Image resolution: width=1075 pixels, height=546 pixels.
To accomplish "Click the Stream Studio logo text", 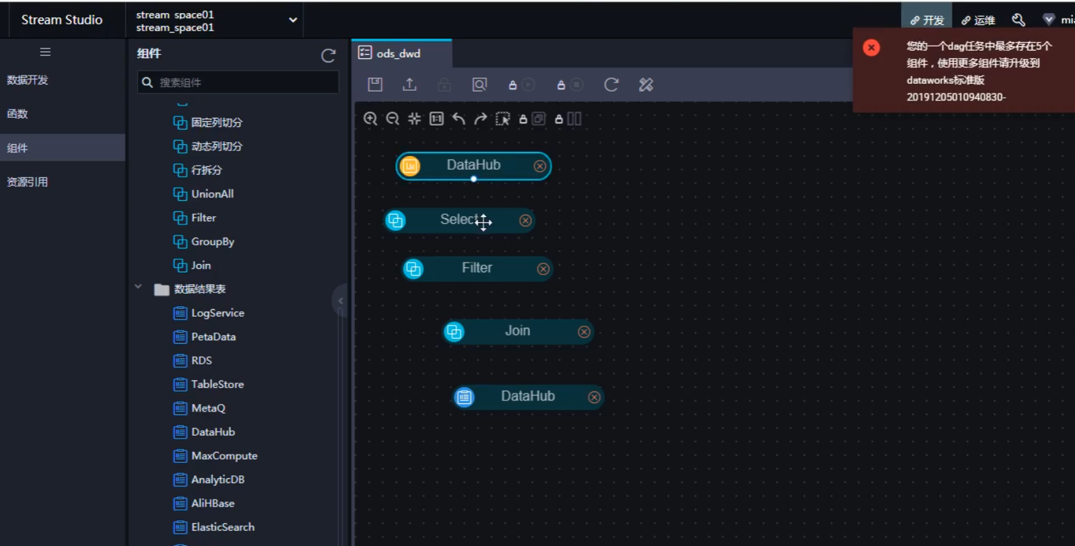I will pos(62,20).
